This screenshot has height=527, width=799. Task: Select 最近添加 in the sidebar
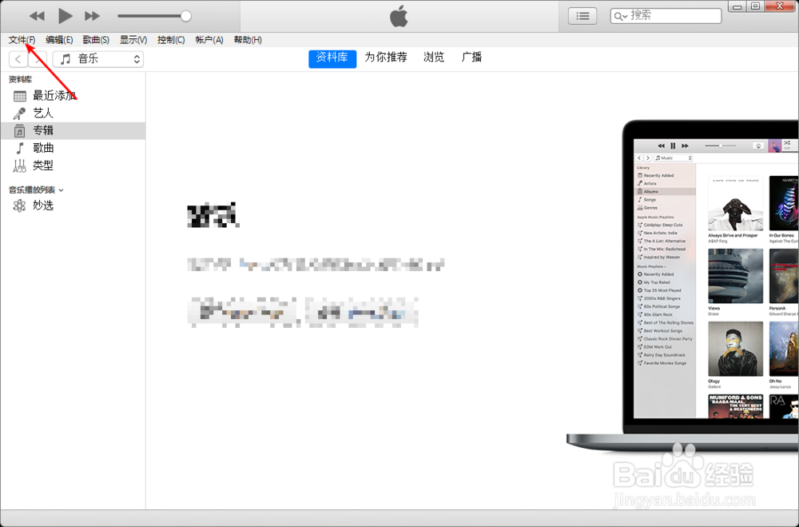pos(73,95)
